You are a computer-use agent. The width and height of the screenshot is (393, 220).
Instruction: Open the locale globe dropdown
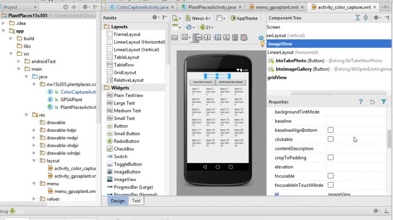[190, 27]
